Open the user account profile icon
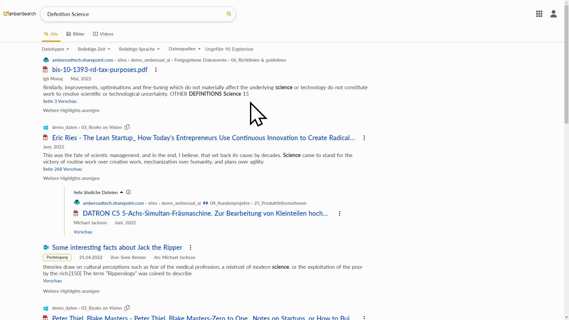This screenshot has height=320, width=569. point(553,14)
